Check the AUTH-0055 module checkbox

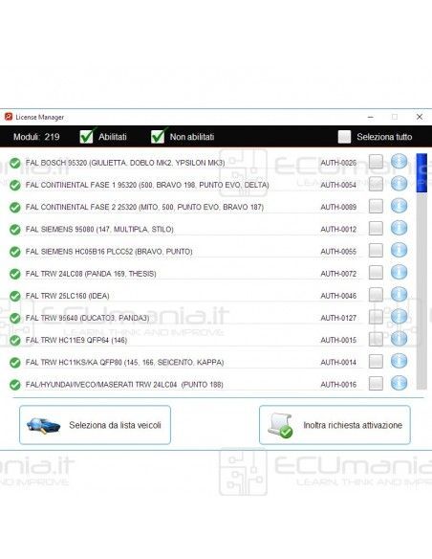[x=376, y=250]
